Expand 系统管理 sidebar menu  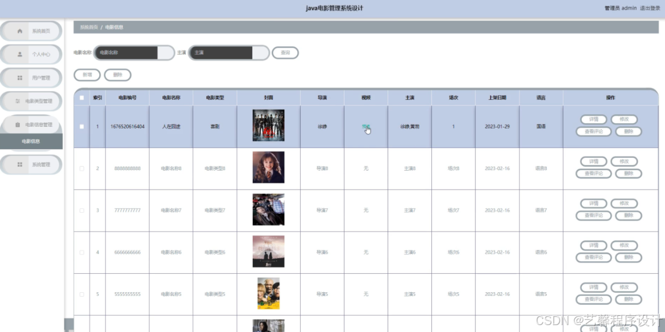31,164
